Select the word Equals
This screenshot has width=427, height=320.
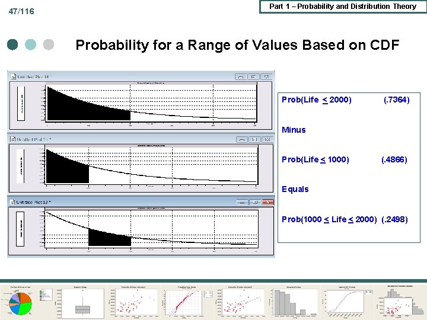tap(295, 190)
